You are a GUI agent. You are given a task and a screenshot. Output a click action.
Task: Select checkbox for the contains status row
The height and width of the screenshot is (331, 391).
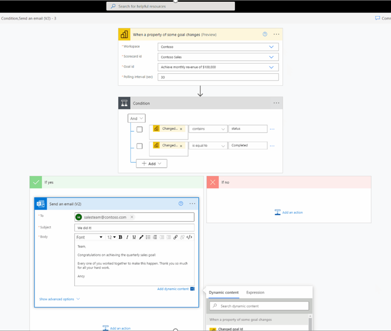pyautogui.click(x=140, y=130)
